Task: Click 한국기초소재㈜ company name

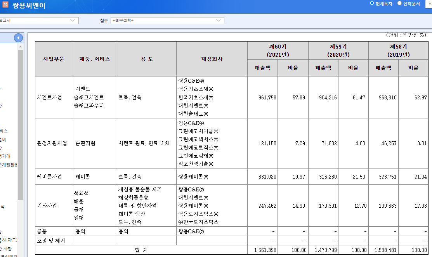Action: [196, 97]
